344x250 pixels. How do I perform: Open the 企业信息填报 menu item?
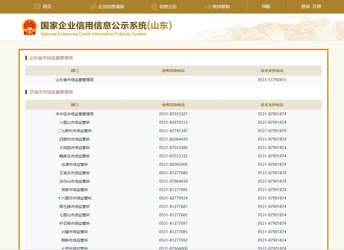[111, 7]
